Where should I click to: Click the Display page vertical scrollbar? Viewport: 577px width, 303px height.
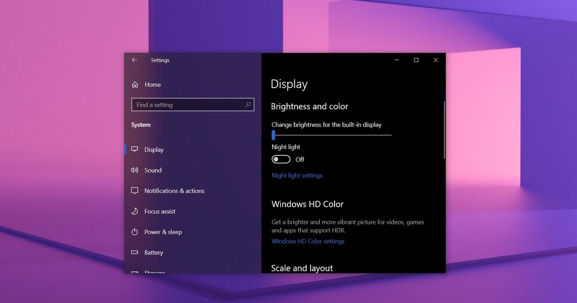pos(444,130)
